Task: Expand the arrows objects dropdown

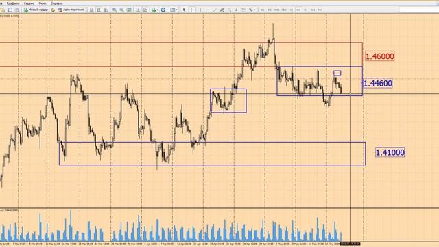Action: coord(254,10)
